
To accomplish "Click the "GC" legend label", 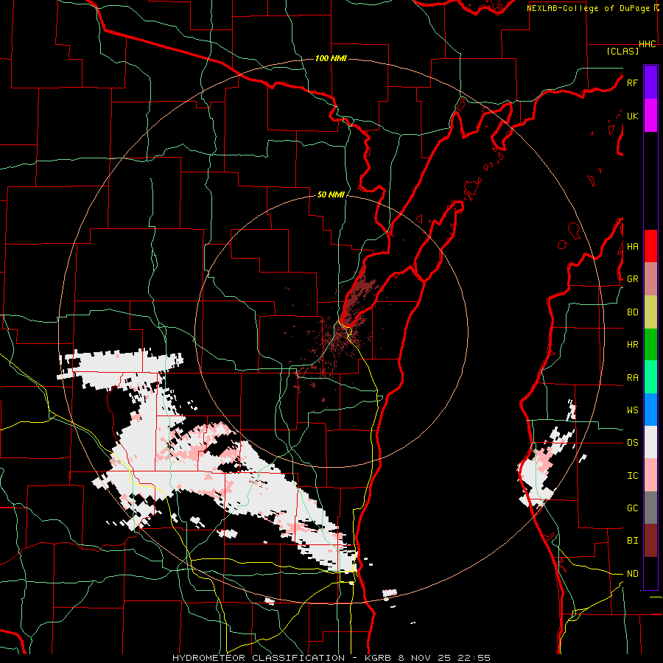I will (632, 508).
